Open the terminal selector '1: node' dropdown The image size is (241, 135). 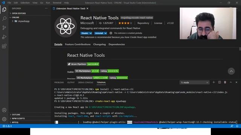(194, 82)
